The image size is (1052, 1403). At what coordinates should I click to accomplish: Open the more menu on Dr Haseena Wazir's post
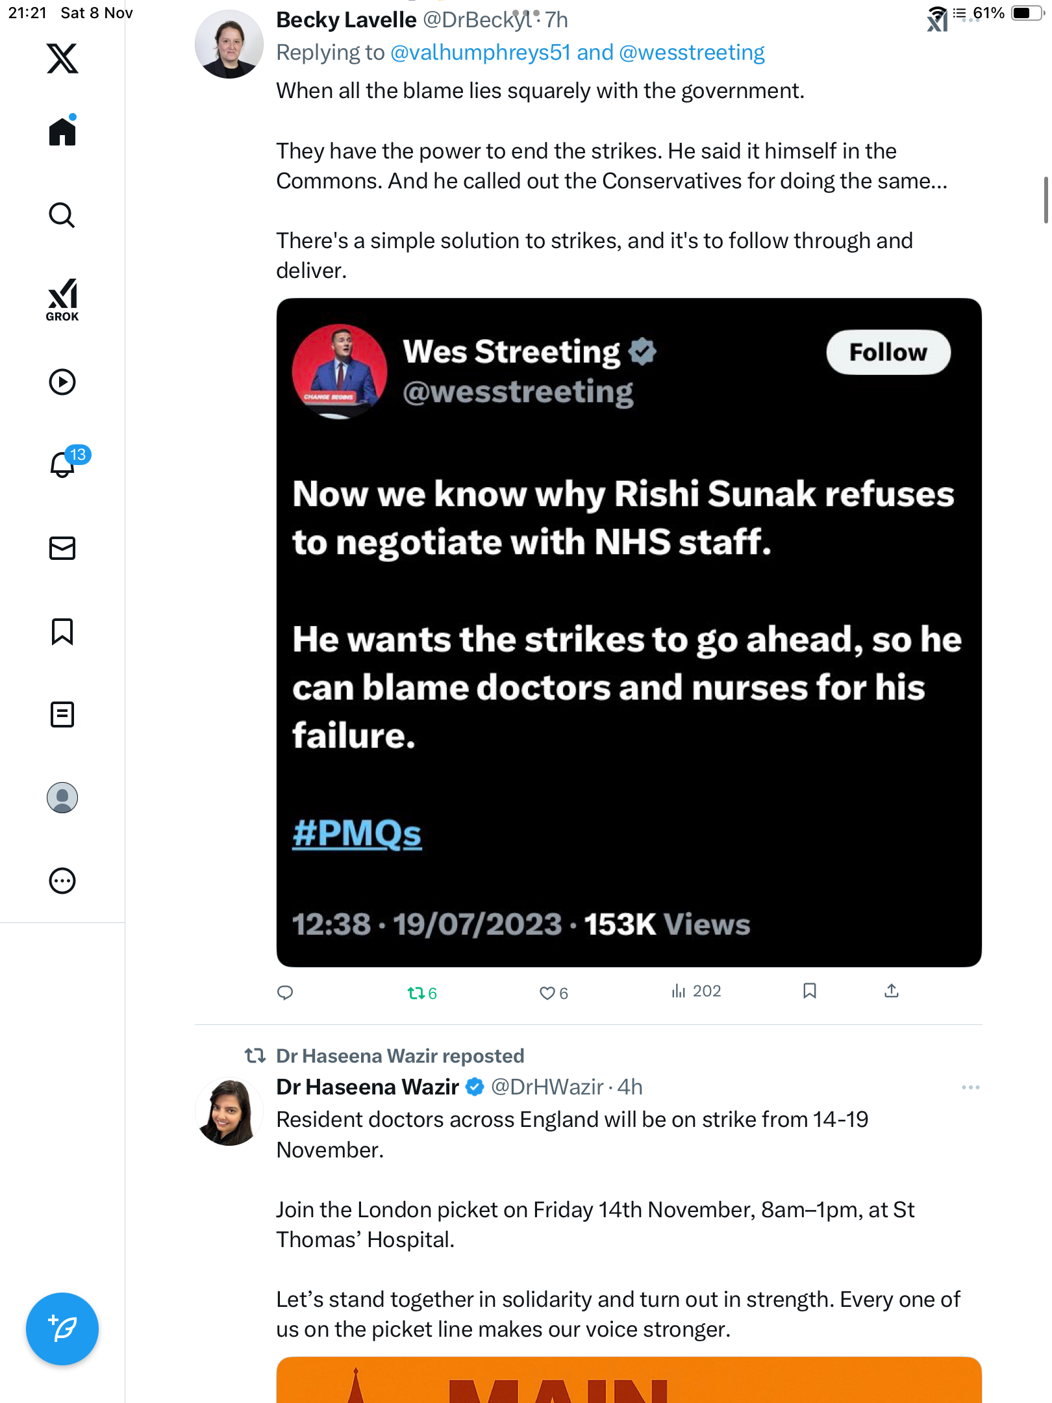point(970,1087)
